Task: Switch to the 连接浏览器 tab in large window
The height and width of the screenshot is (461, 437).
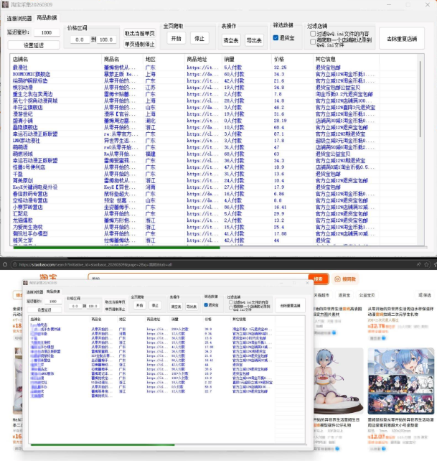Action: (19, 18)
